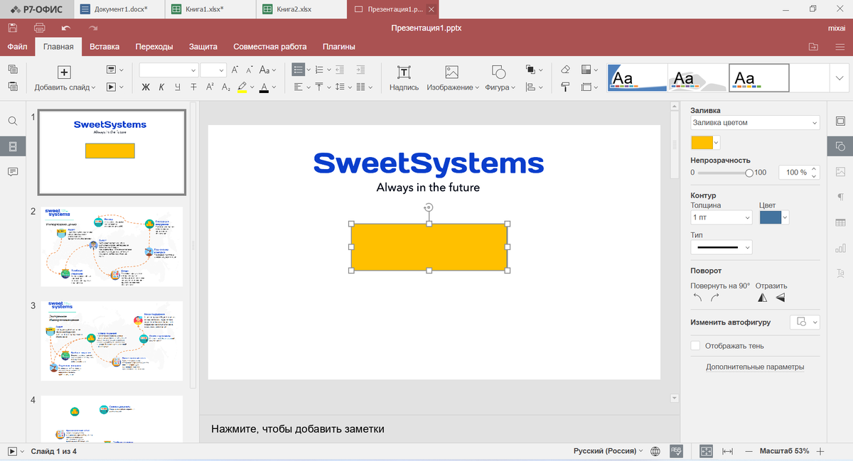Image resolution: width=853 pixels, height=461 pixels.
Task: Switch to the Совместная работа tab
Action: click(270, 47)
